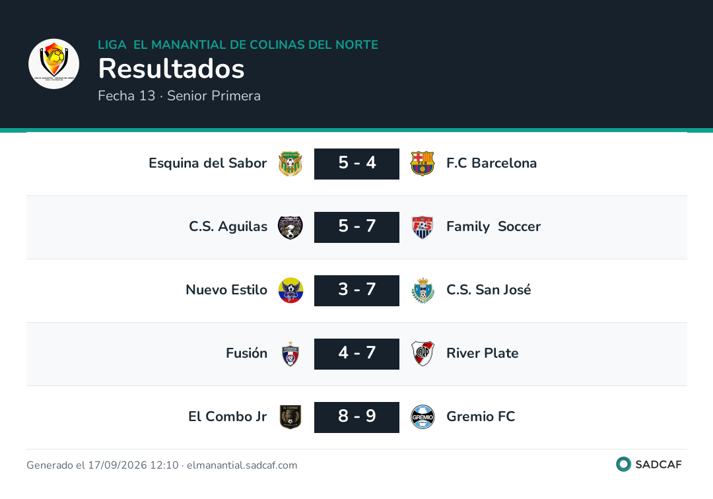The image size is (713, 499).
Task: Click the Esquina del Sabor team crest
Action: [x=290, y=164]
